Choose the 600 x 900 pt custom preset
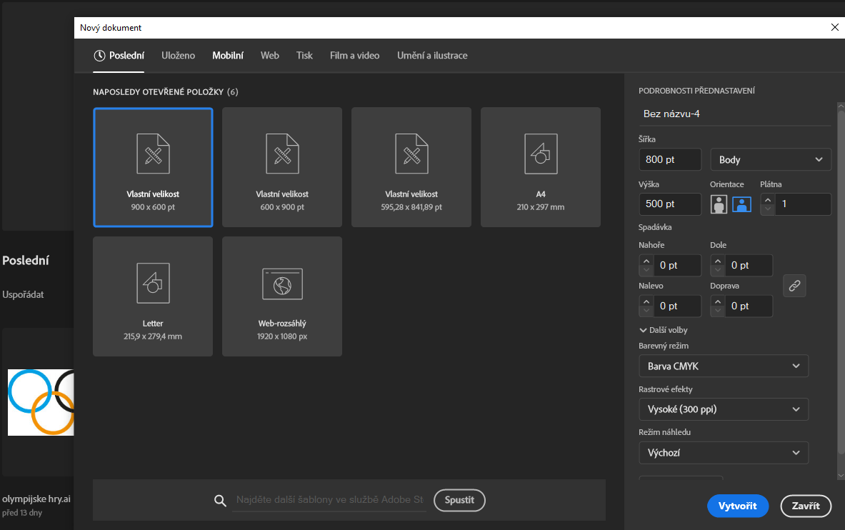This screenshot has height=530, width=845. pos(282,167)
